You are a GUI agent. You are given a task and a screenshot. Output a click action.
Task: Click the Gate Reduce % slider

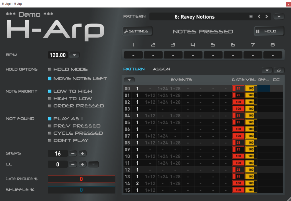click(x=81, y=179)
